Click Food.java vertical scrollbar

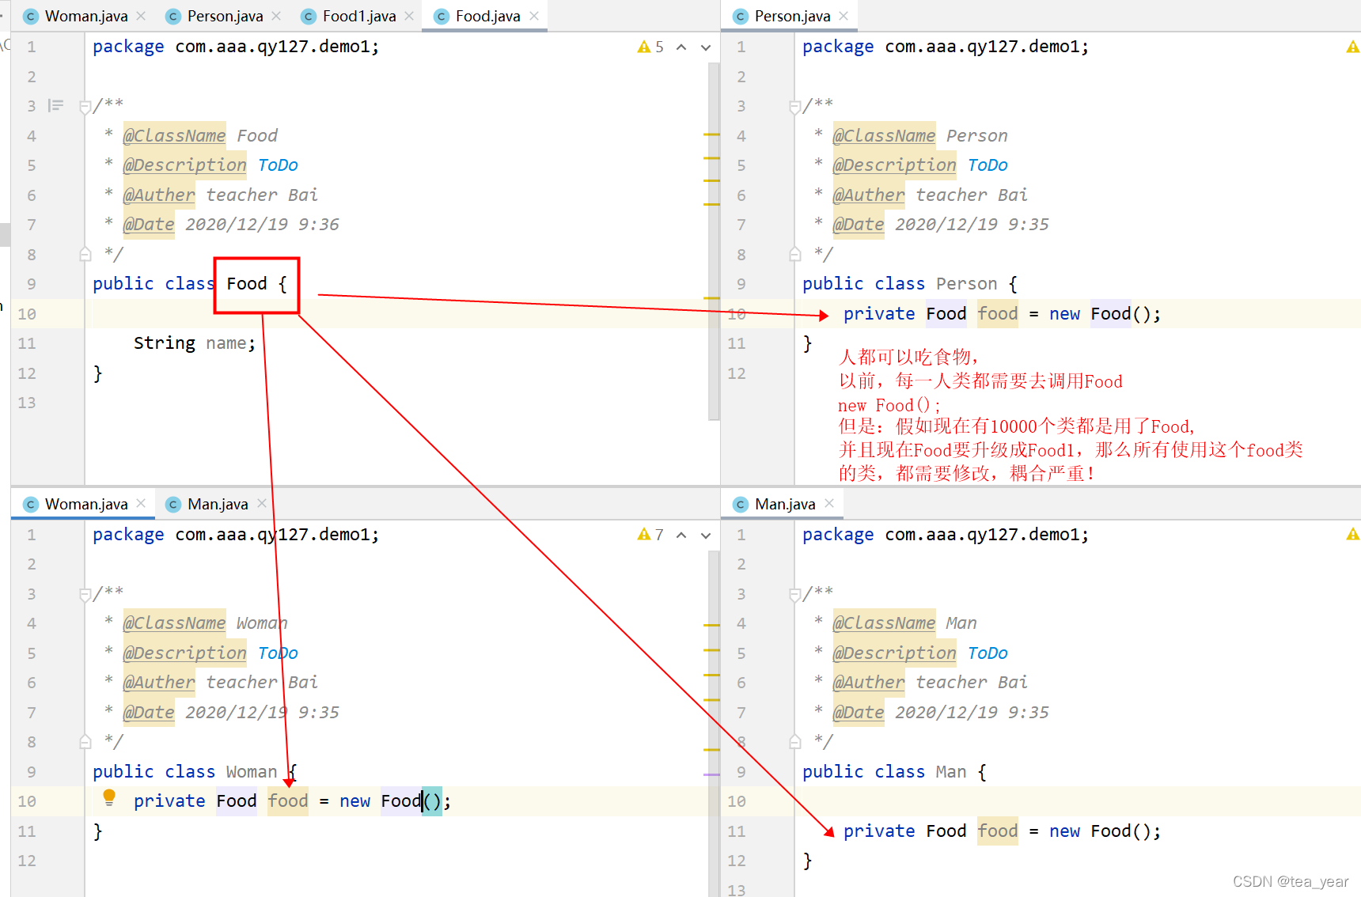[714, 241]
